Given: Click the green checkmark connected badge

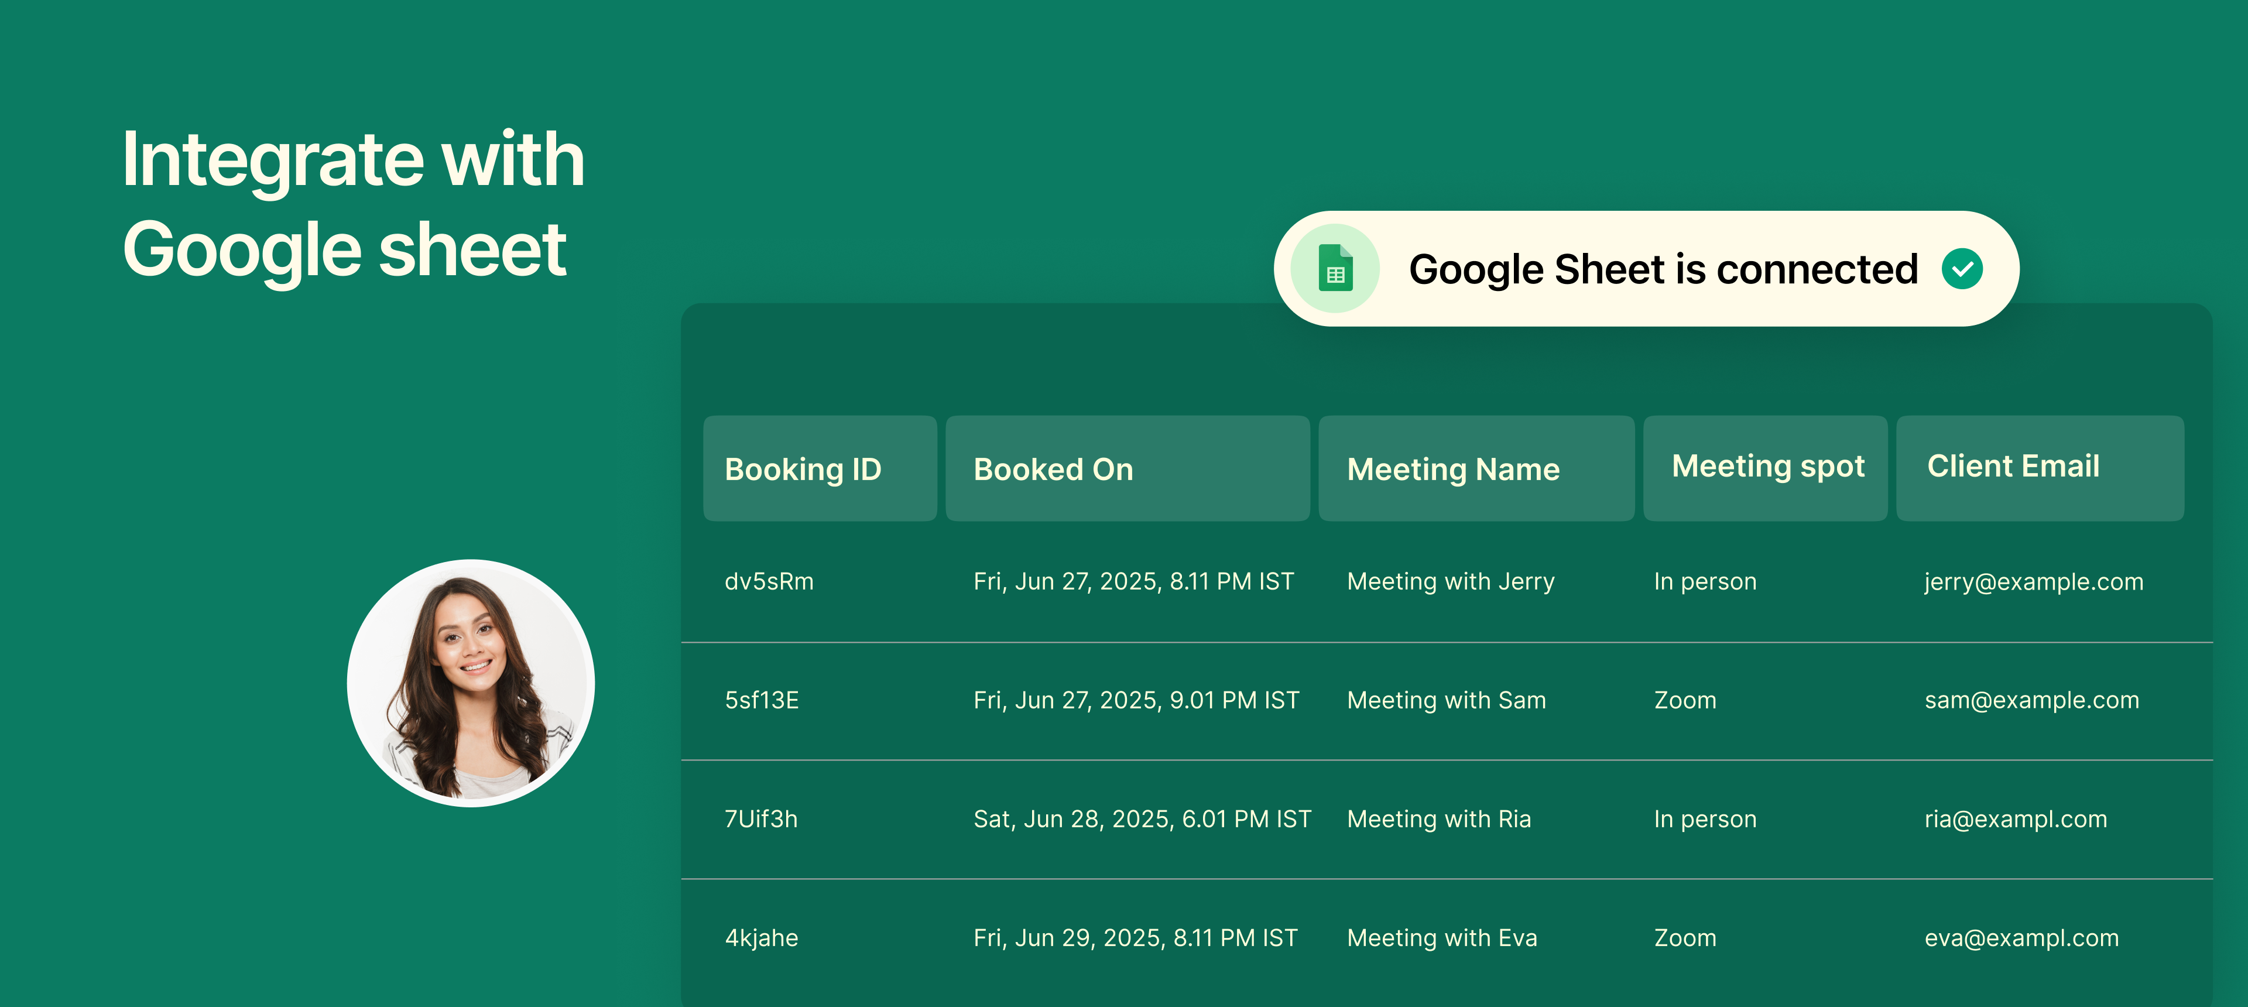Looking at the screenshot, I should [x=1962, y=269].
